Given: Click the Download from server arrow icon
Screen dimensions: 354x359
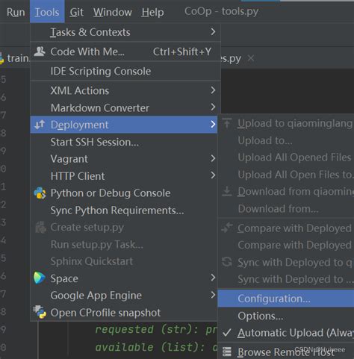Looking at the screenshot, I should coord(227,191).
